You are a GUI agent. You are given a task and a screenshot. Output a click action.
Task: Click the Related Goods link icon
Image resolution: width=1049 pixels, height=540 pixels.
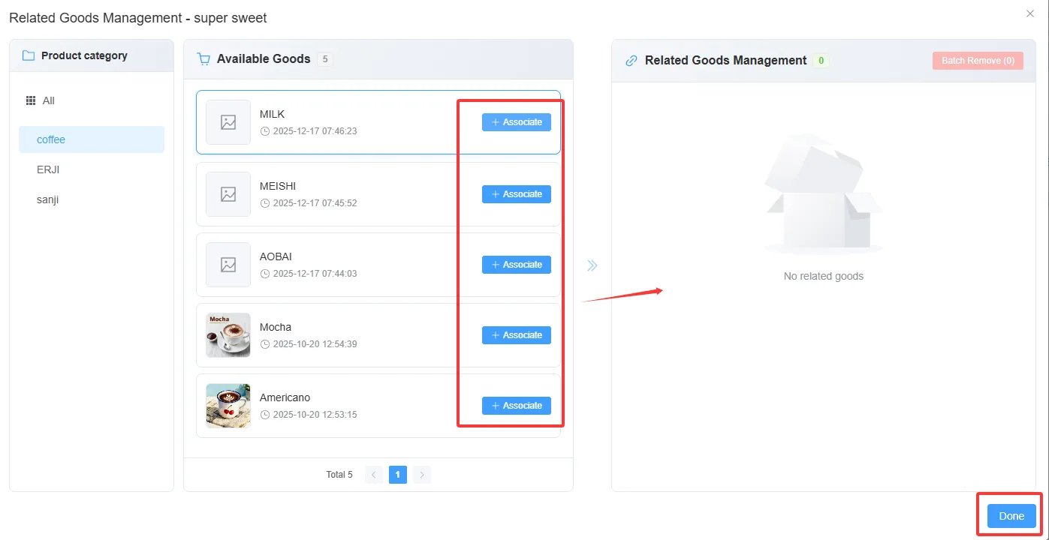click(632, 61)
